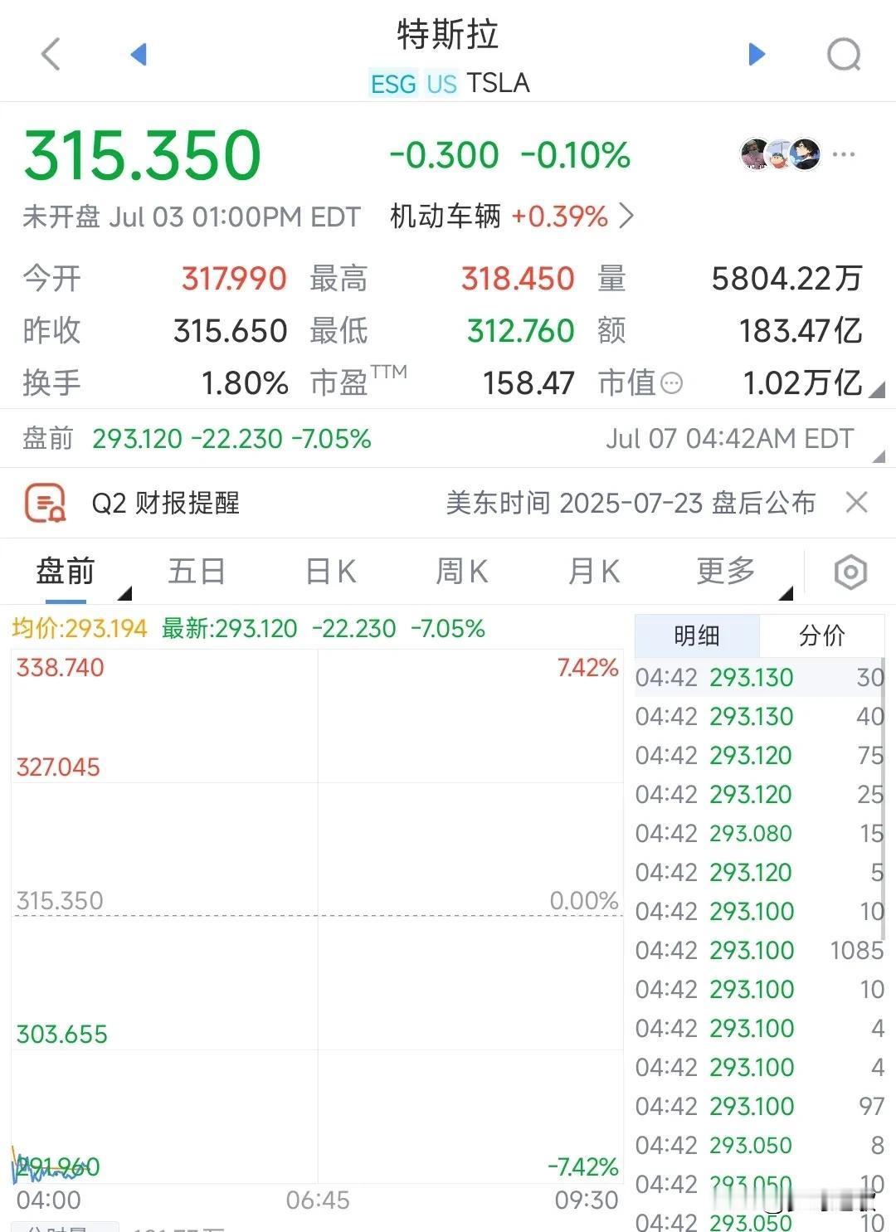Open the three-dot more options
Image resolution: width=896 pixels, height=1232 pixels.
[x=844, y=154]
